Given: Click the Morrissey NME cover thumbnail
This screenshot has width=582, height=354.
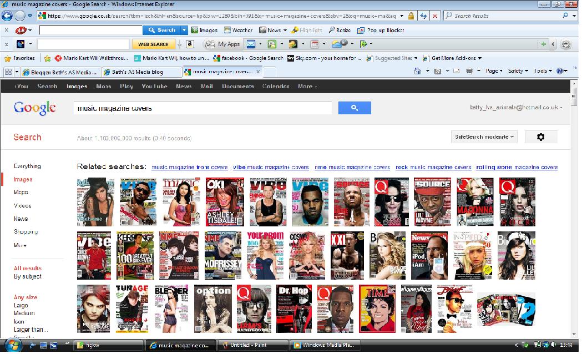Looking at the screenshot, I should coord(222,255).
